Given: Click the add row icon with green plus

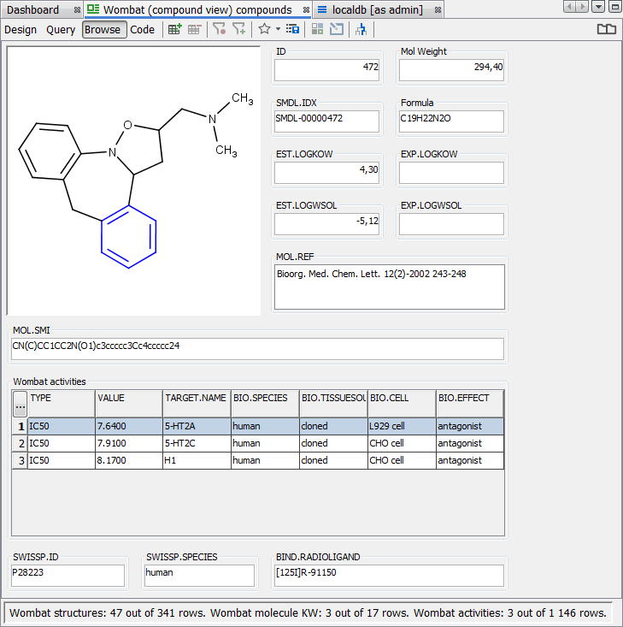Looking at the screenshot, I should tap(174, 29).
